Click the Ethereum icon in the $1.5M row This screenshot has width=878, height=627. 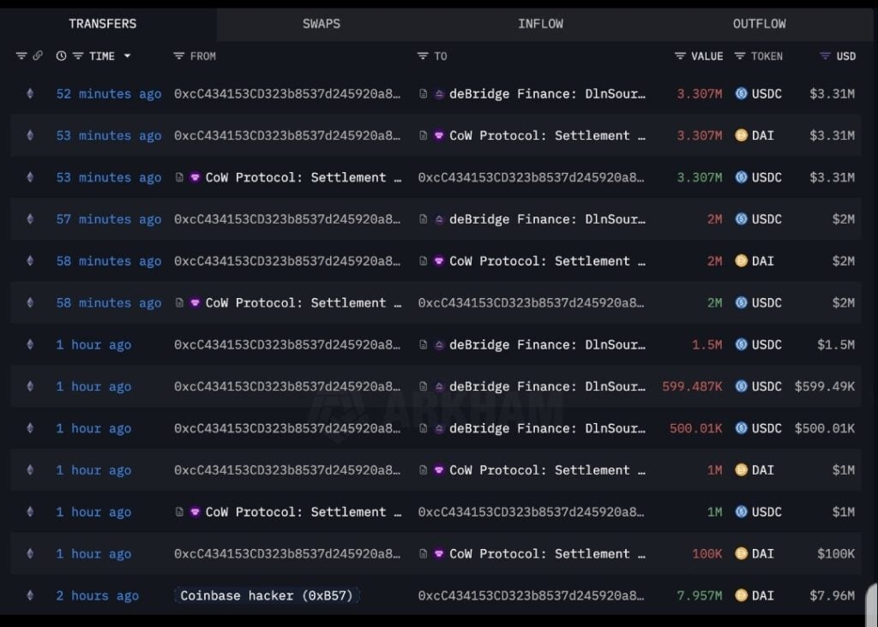click(x=30, y=344)
